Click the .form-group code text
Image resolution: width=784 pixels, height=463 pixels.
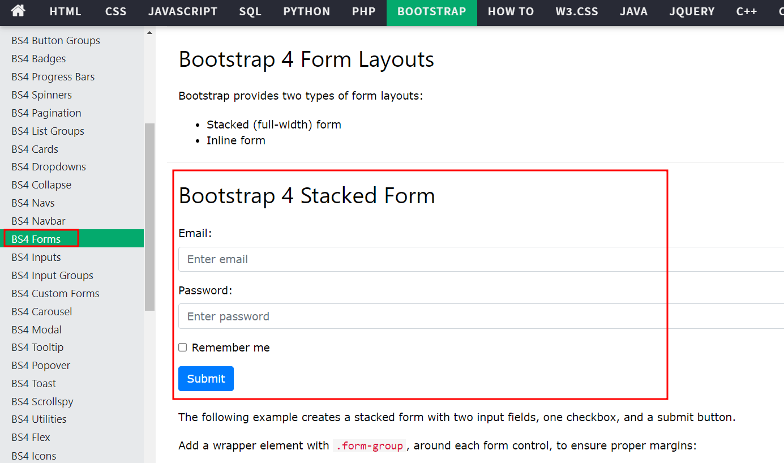[x=370, y=446]
